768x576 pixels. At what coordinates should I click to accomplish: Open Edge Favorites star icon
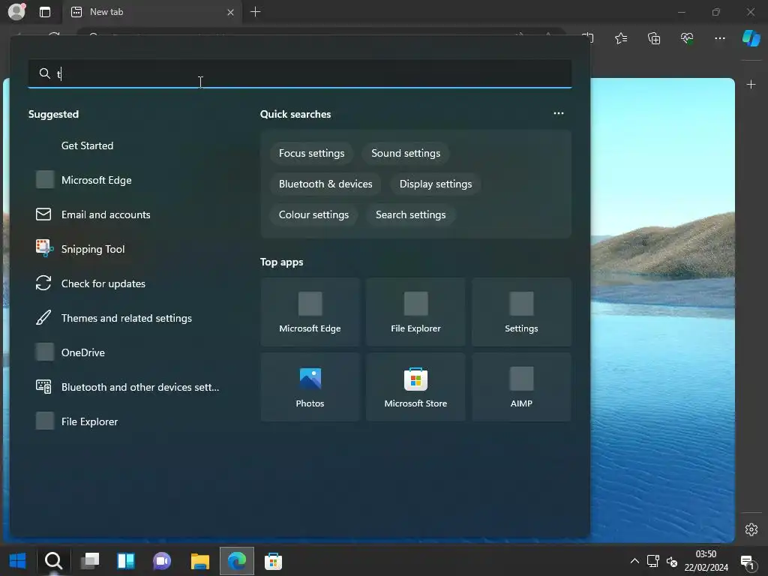[x=621, y=38]
